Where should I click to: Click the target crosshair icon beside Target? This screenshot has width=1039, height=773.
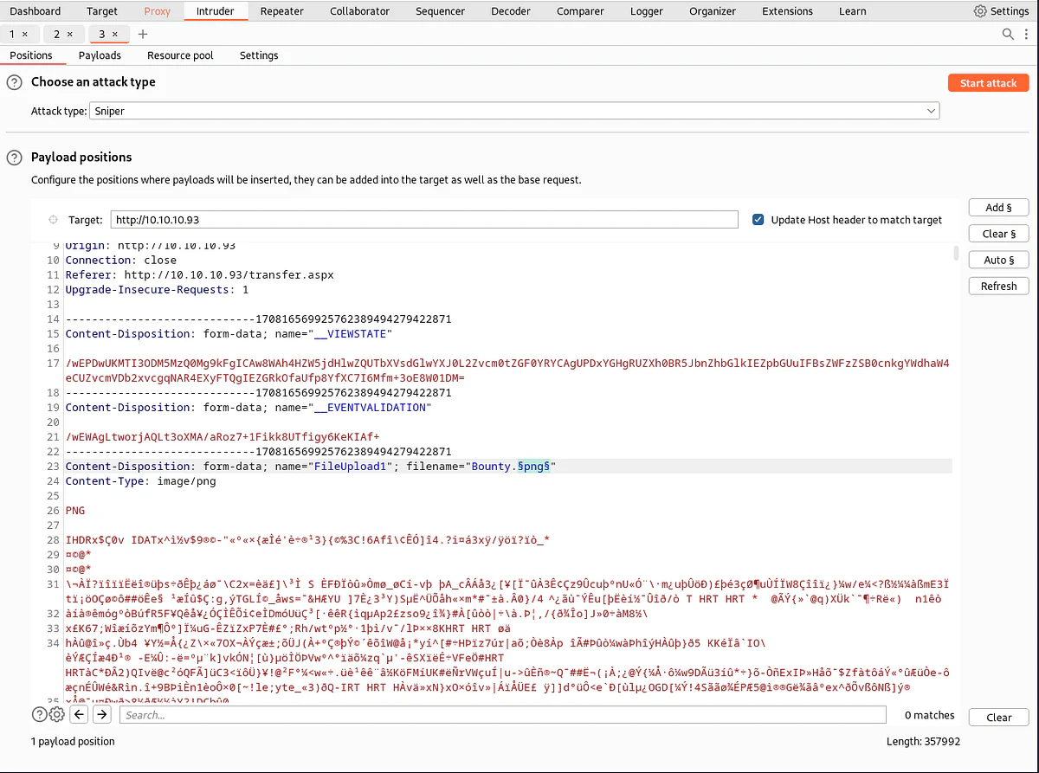[53, 220]
